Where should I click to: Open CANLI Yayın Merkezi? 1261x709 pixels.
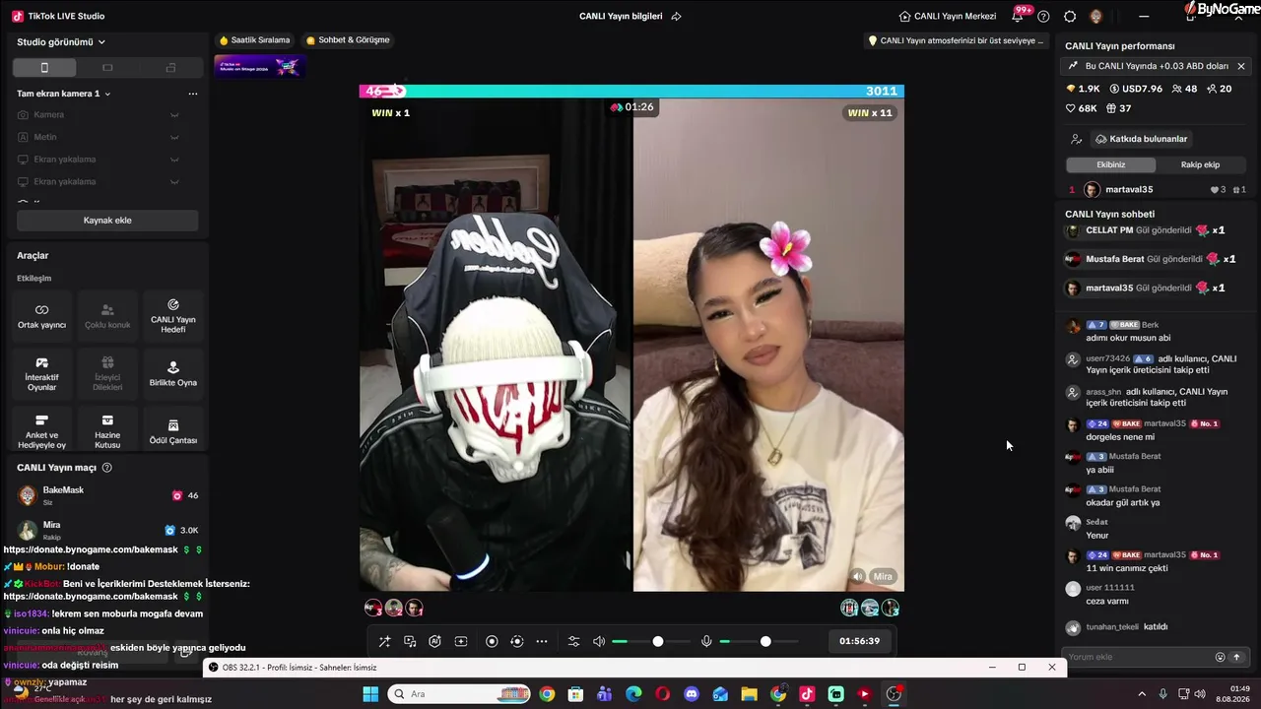click(948, 16)
